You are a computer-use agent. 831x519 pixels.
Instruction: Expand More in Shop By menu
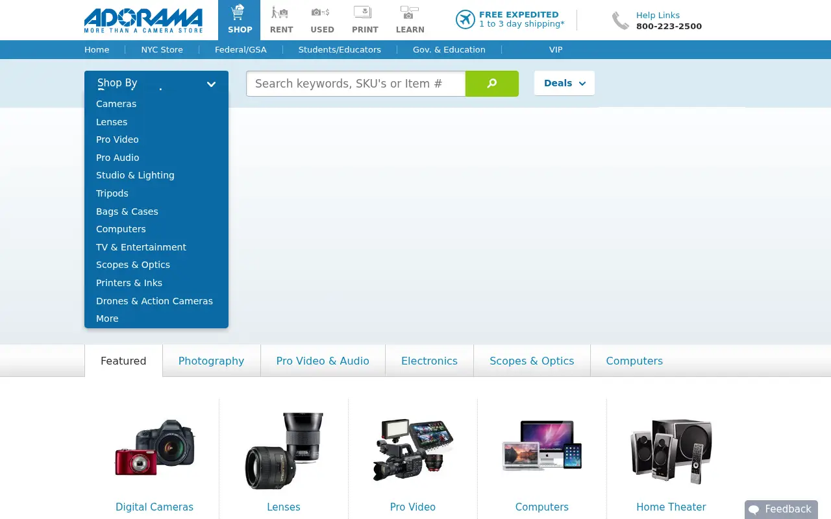click(107, 319)
